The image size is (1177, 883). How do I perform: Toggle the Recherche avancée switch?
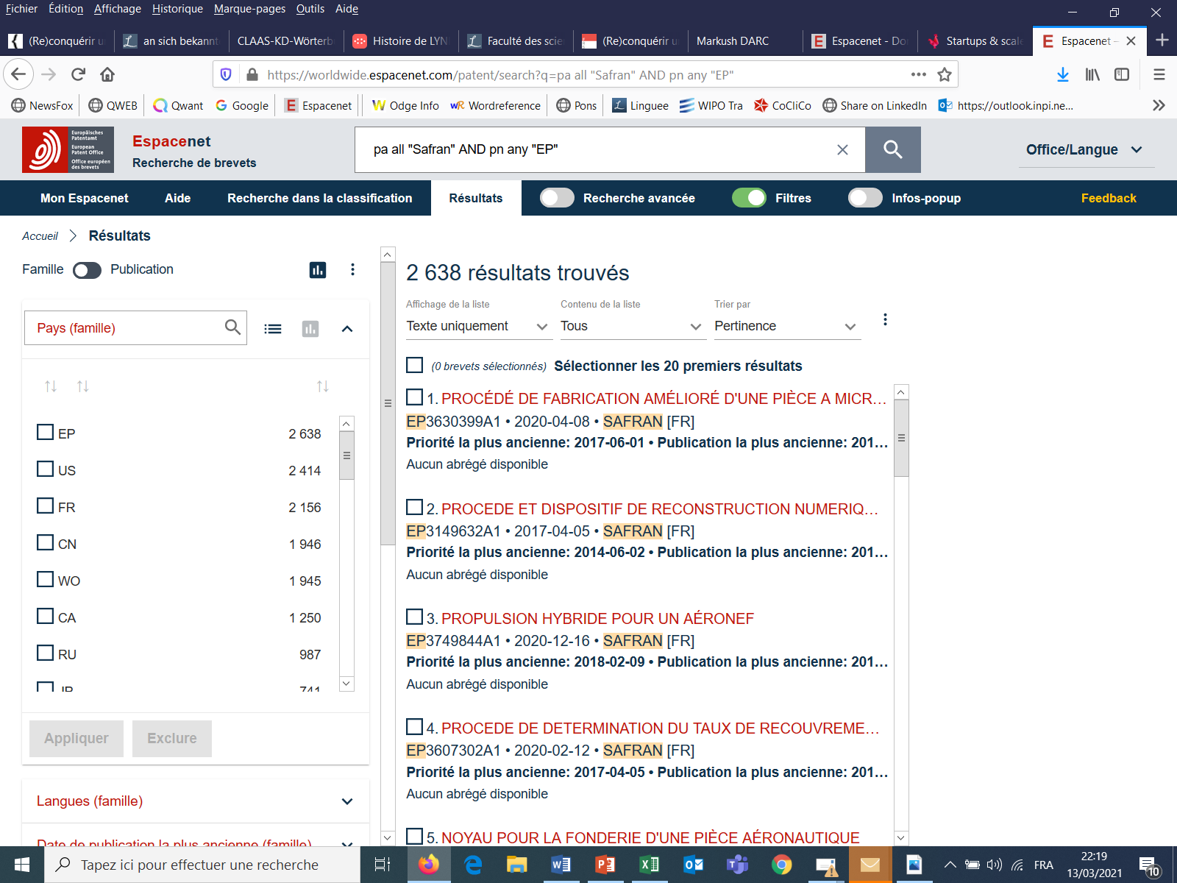click(x=557, y=198)
